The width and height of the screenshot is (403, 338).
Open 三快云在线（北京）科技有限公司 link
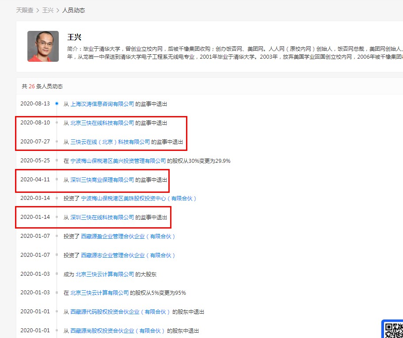[x=110, y=142]
